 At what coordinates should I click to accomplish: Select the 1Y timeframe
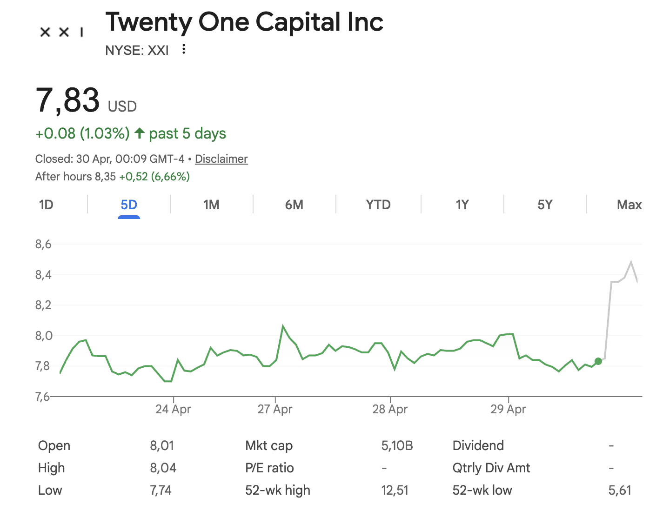[462, 205]
